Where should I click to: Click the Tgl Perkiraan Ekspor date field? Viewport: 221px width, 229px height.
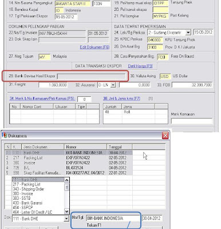point(66,17)
